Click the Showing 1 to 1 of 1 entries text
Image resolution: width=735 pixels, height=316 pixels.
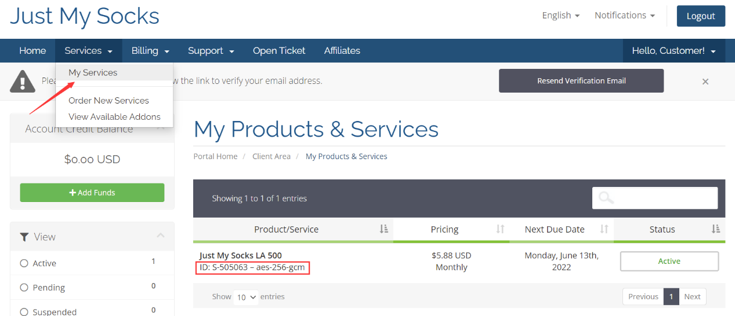coord(259,199)
